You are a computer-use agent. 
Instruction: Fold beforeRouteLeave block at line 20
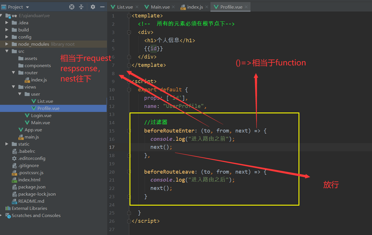pyautogui.click(x=129, y=172)
